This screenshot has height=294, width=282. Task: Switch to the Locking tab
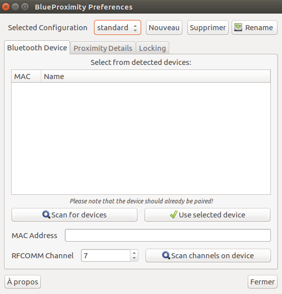pos(153,48)
